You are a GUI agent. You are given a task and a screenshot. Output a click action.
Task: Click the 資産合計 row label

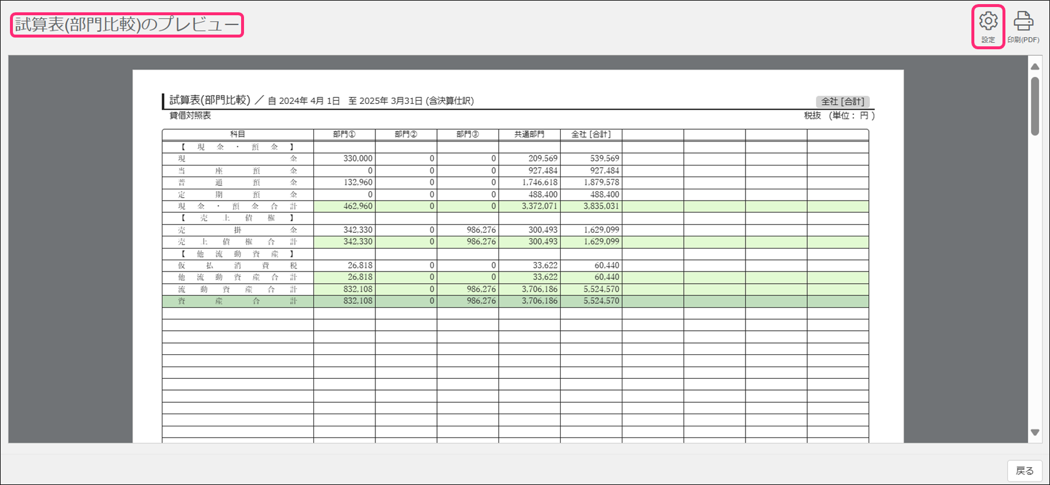238,301
